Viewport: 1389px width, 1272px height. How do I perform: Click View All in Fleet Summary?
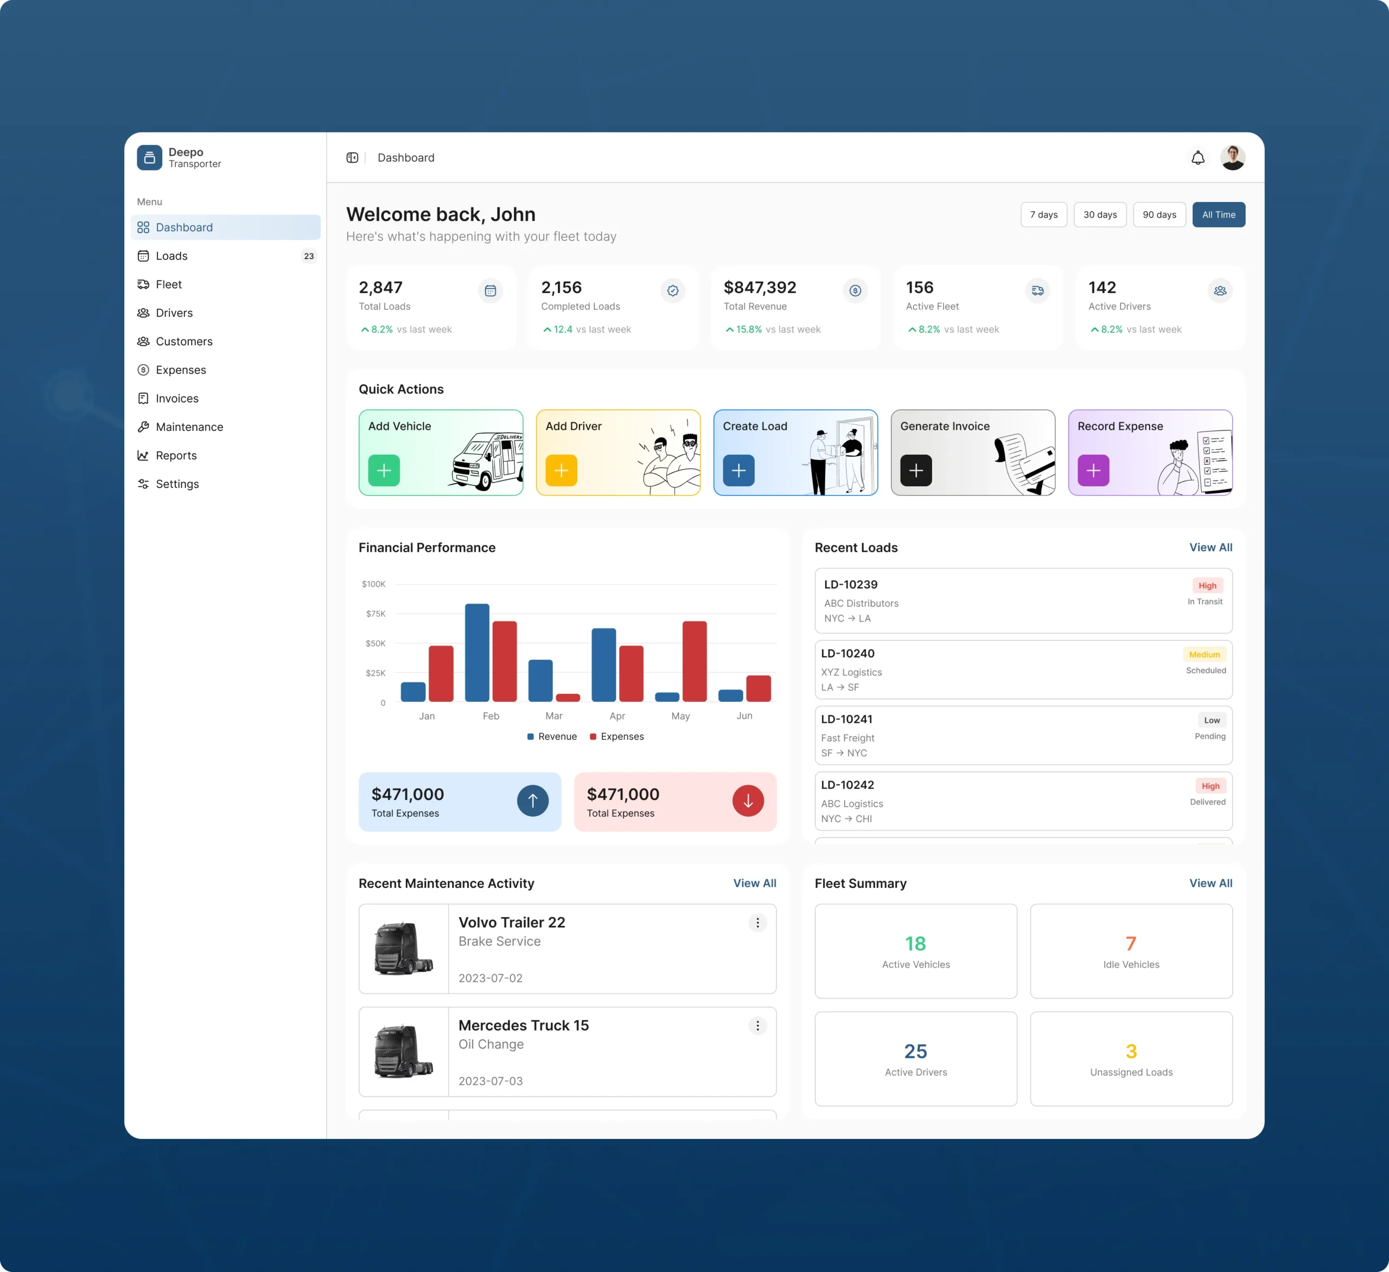(1210, 883)
